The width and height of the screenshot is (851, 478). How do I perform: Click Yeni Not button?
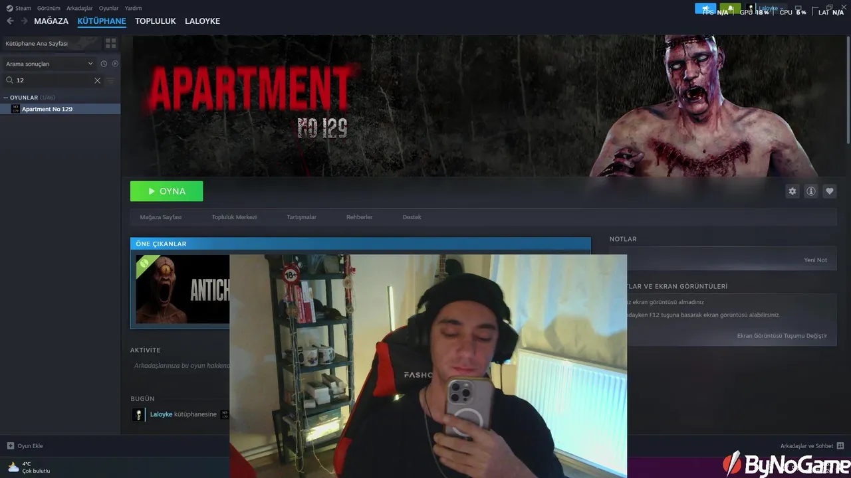[x=816, y=260]
